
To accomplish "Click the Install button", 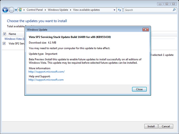I will [151, 126].
